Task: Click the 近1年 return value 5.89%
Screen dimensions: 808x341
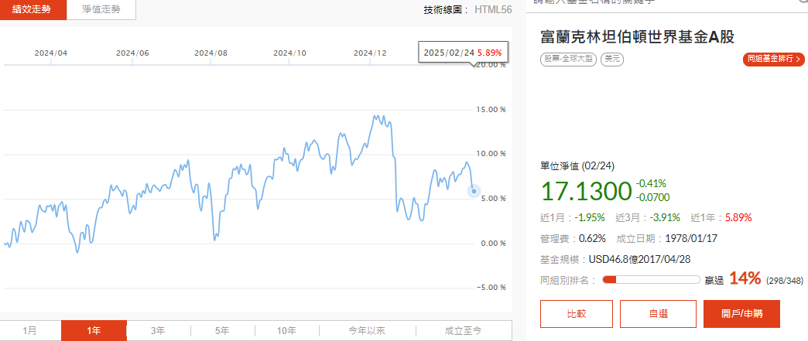Action: [x=738, y=217]
